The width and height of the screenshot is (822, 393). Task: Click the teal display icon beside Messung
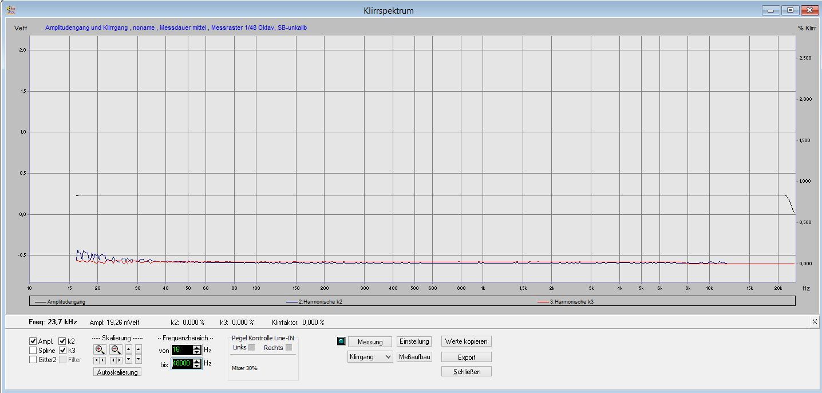click(341, 341)
